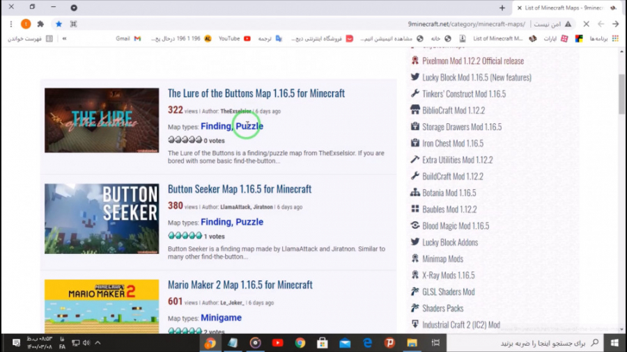Open the reading list button in the bookmarks bar
This screenshot has height=352, width=627.
(31, 38)
